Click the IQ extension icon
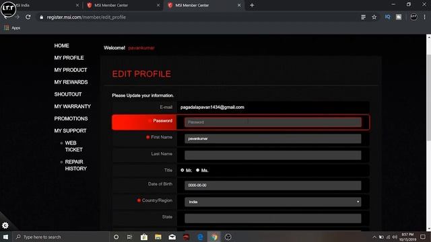Viewport: 431px width, 242px height. [388, 17]
